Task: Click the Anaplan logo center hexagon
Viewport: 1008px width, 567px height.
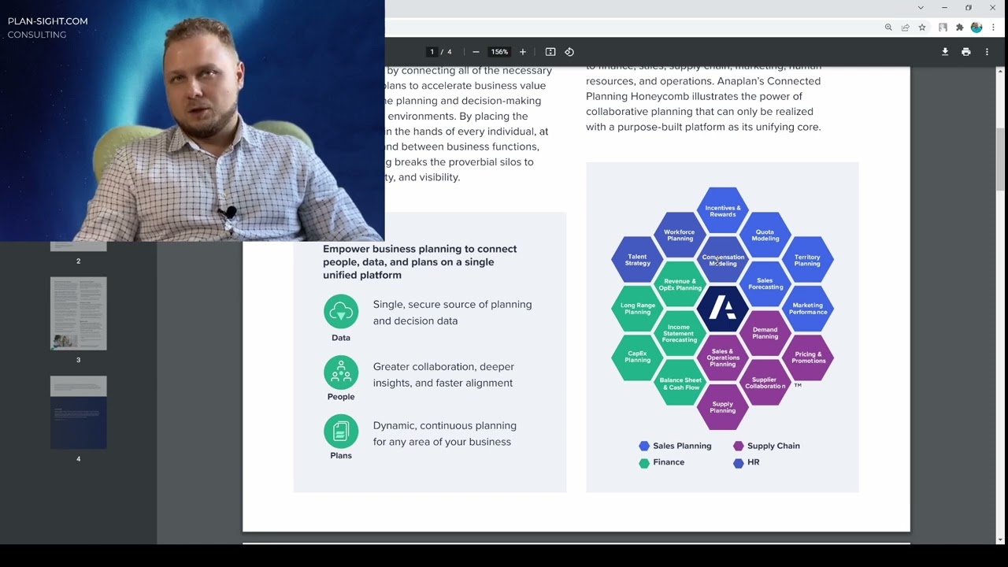Action: [722, 308]
